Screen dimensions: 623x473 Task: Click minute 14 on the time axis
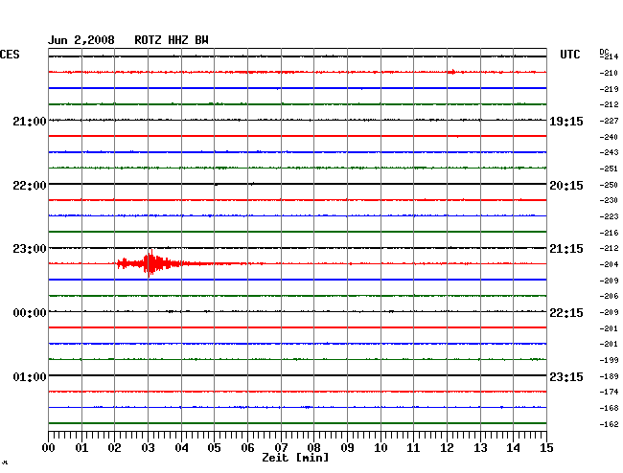pos(513,448)
